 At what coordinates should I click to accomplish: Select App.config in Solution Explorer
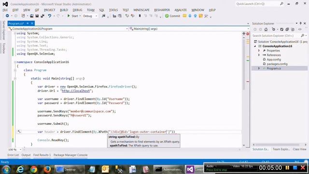(274, 59)
